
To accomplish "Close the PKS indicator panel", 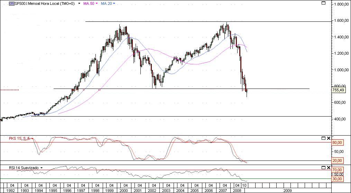I will point(329,138).
